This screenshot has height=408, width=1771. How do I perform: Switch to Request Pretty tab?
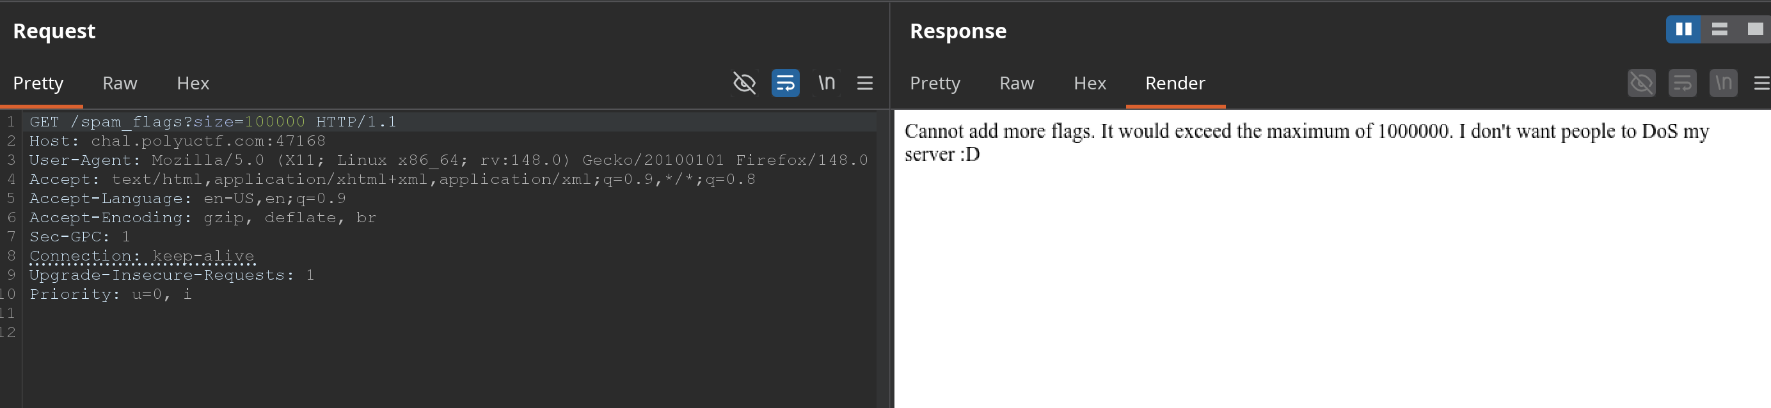(x=38, y=83)
